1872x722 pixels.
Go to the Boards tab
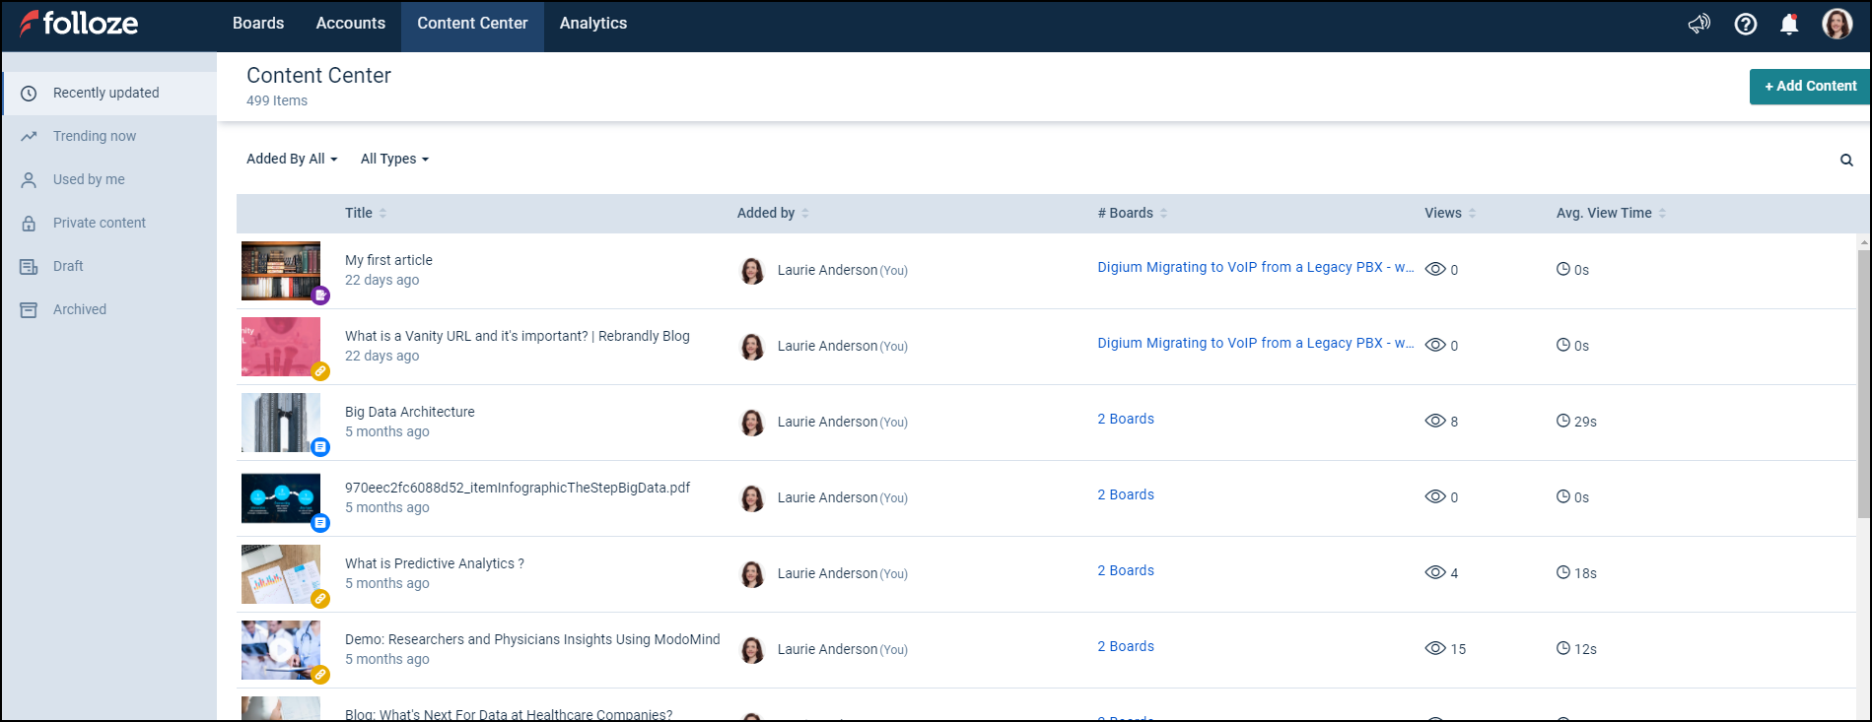[x=258, y=24]
